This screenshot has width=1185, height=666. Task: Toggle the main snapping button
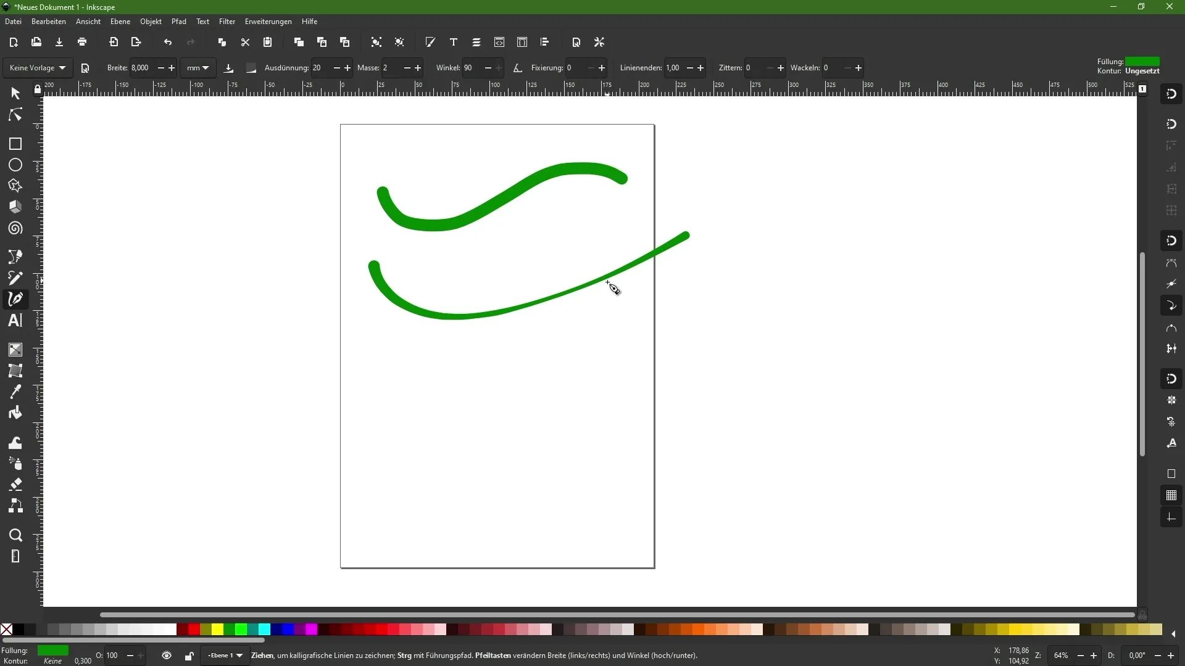point(1171,94)
